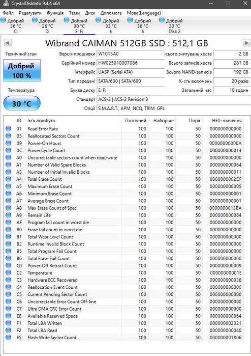
Task: Click status icon of Current Pending Sector Count
Action: click(x=8, y=294)
